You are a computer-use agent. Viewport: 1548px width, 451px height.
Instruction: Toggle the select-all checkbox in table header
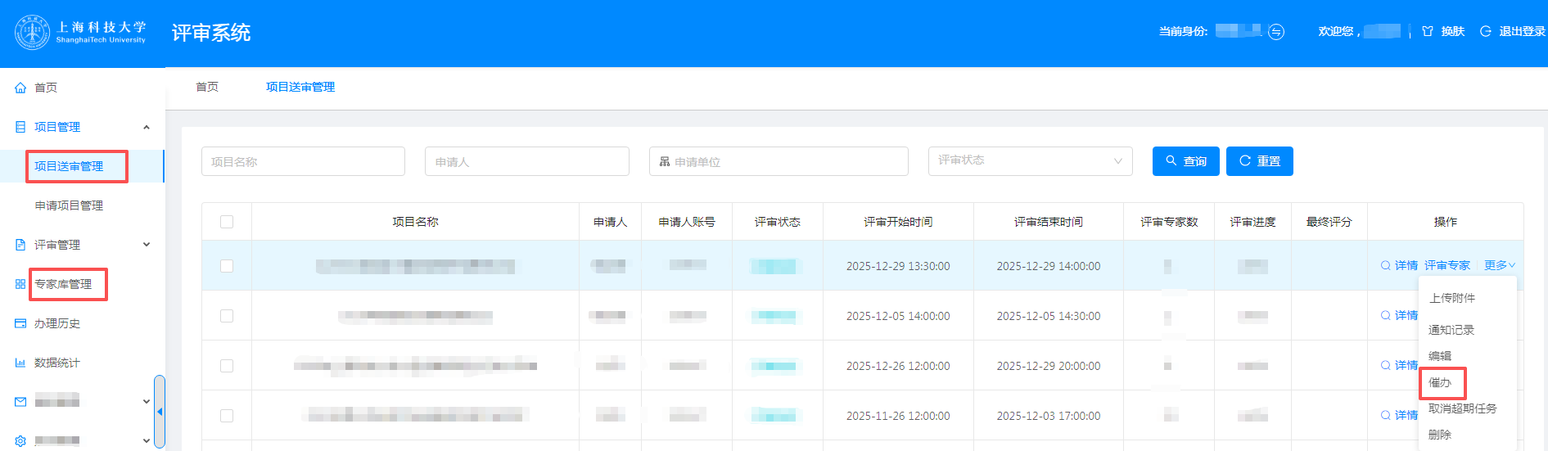[x=227, y=222]
